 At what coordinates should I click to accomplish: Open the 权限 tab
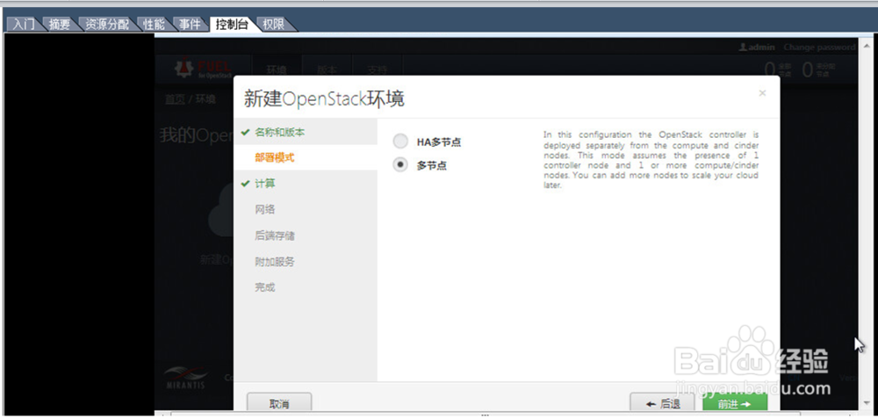274,24
